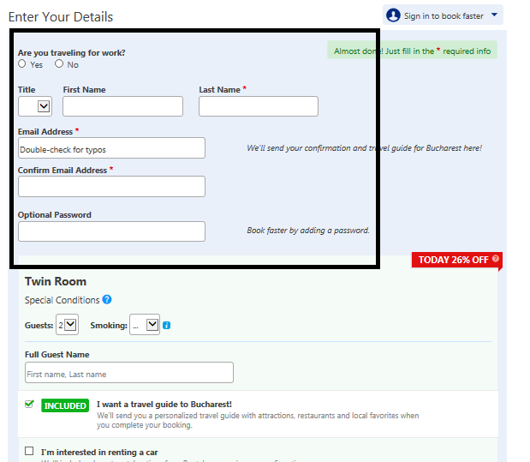The width and height of the screenshot is (530, 462).
Task: Click the user profile icon beside Sign in
Action: tap(394, 15)
